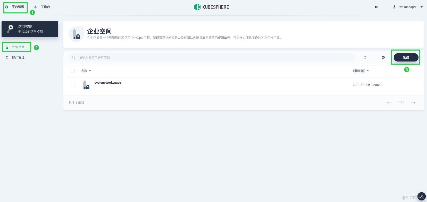
Task: Click the 2021-01-05 14:06:09 creation time
Action: tap(368, 85)
